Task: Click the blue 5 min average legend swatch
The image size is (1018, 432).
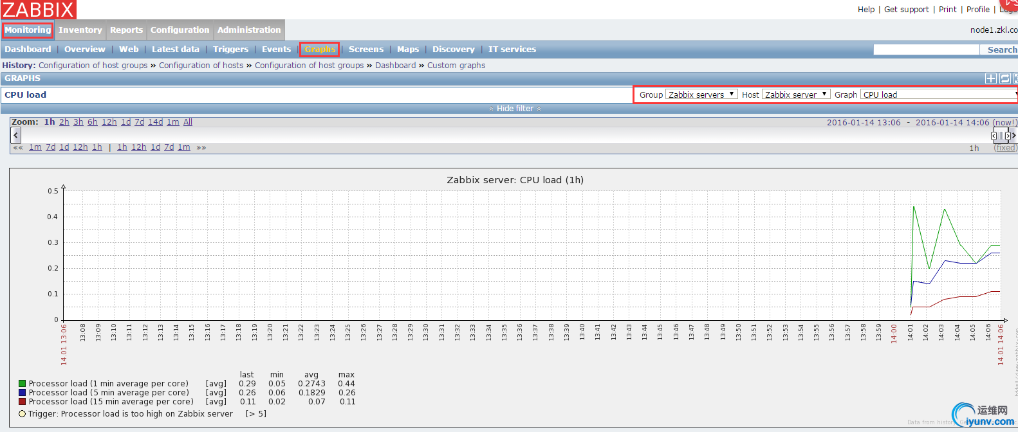Action: pos(23,393)
